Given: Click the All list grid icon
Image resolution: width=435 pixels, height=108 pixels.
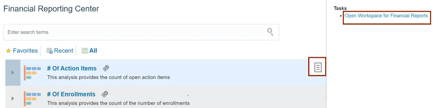Looking at the screenshot, I should pyautogui.click(x=85, y=51).
